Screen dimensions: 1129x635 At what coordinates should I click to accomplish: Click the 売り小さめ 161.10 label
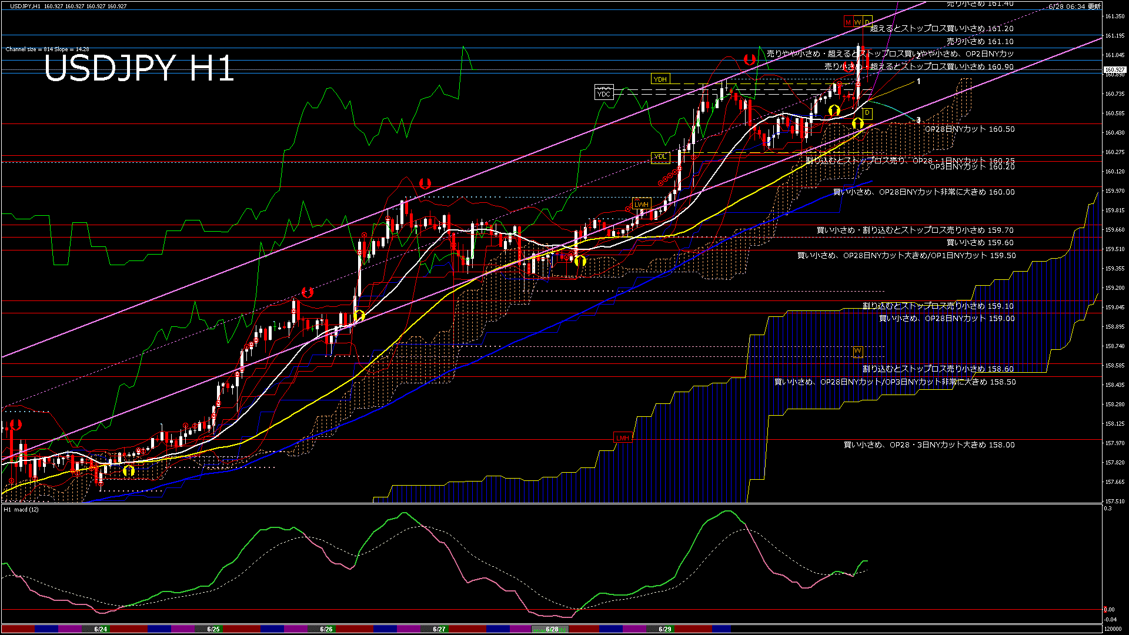point(980,42)
